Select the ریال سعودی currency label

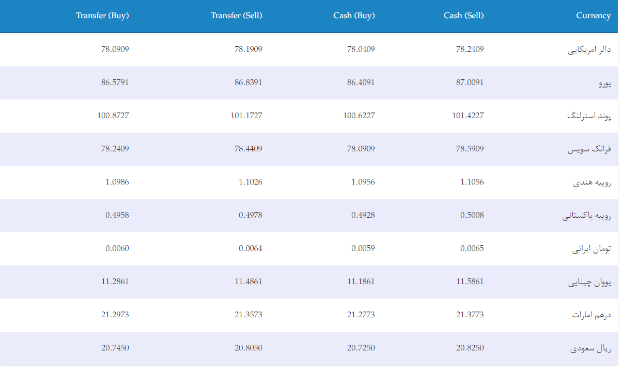point(590,348)
